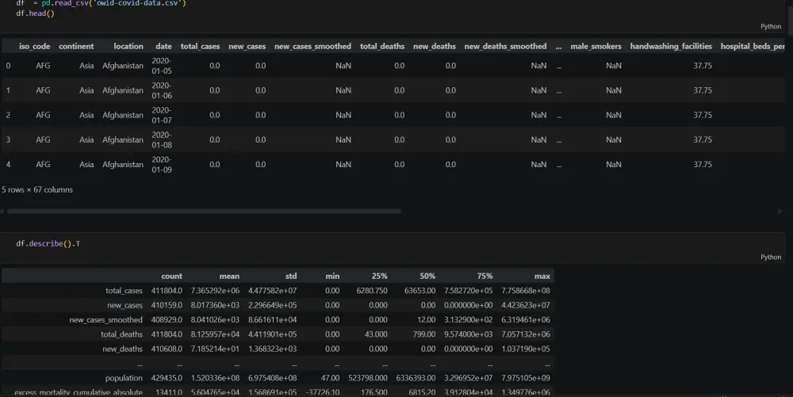Click the min column header in describe table

pyautogui.click(x=333, y=277)
